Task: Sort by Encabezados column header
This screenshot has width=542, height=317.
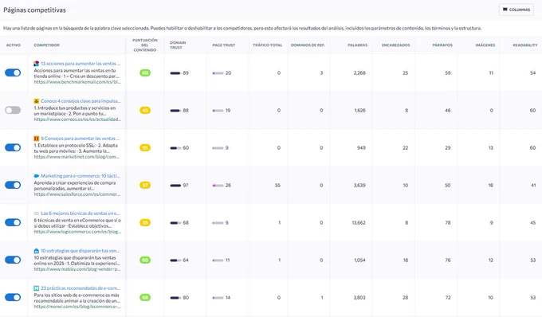Action: (x=396, y=45)
